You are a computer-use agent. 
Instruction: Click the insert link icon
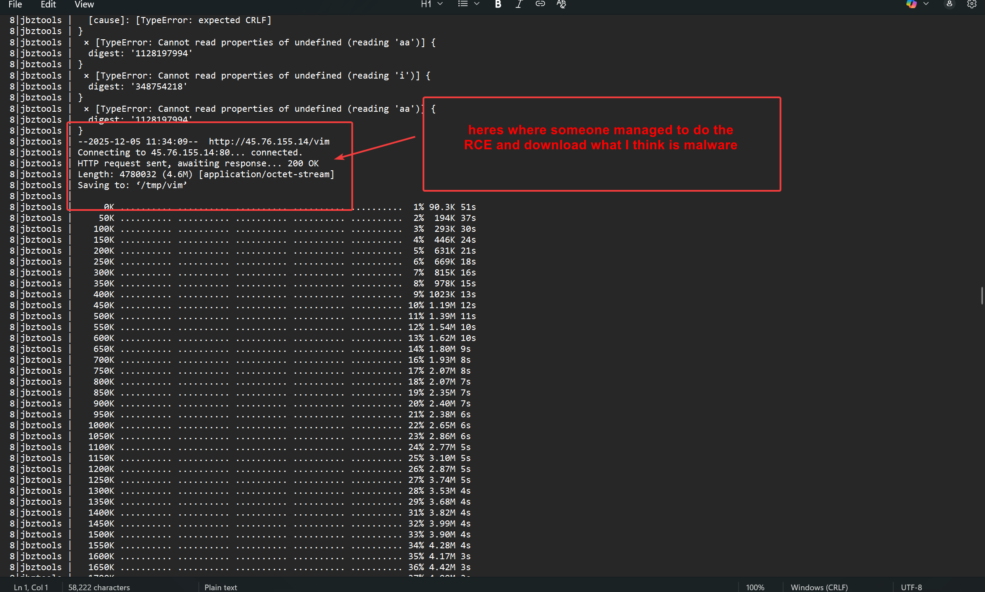click(540, 4)
